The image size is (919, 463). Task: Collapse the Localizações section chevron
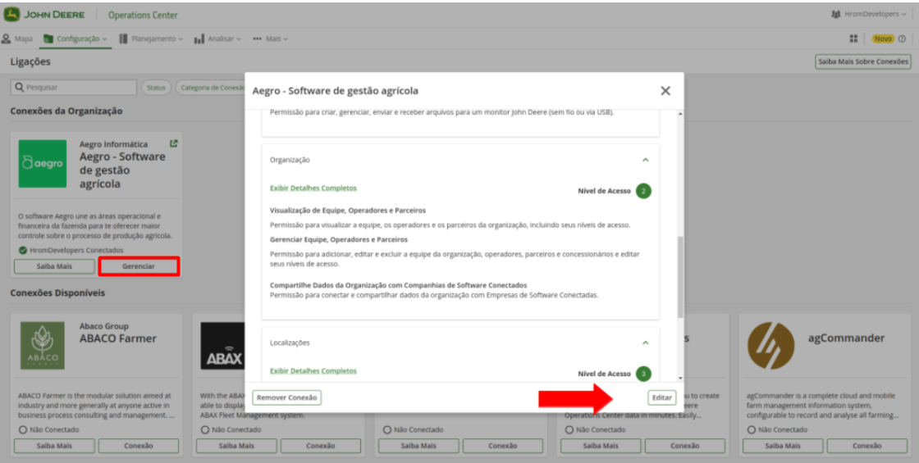(645, 343)
